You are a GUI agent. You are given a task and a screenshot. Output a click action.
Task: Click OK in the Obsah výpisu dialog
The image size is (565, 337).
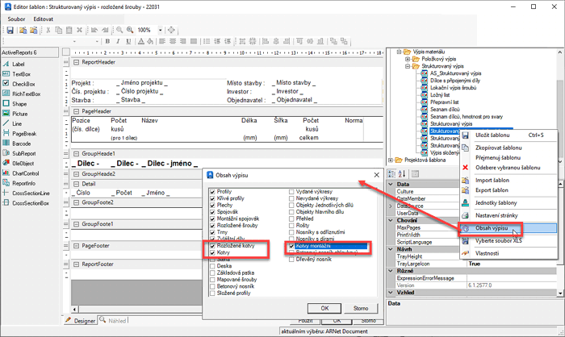click(324, 307)
